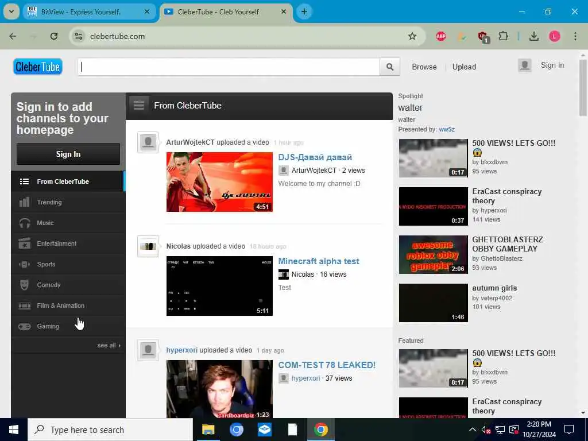This screenshot has height=441, width=588.
Task: Click the Gaming controller icon
Action: coord(24,327)
